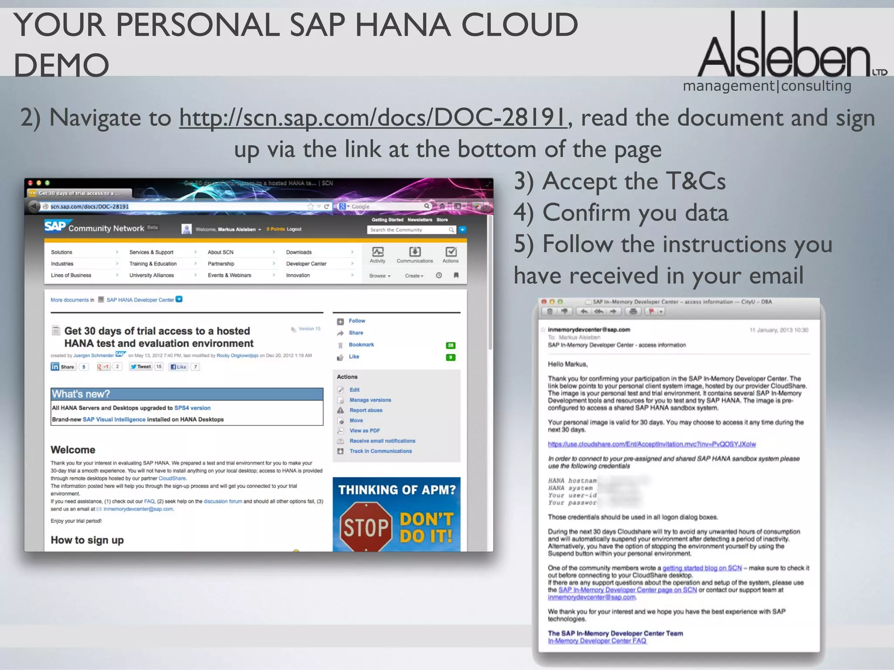Click the Reply arrow in Mail toolbar
The width and height of the screenshot is (894, 670).
[x=584, y=311]
